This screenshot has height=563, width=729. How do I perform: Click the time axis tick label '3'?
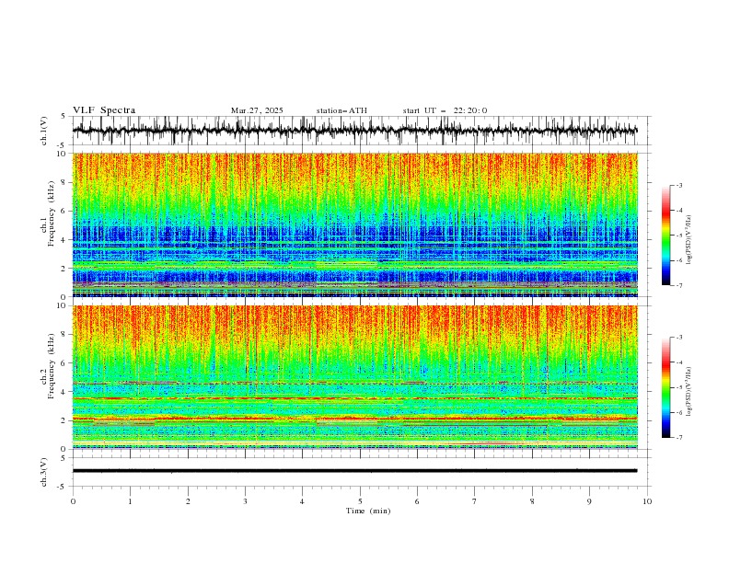[x=245, y=501]
